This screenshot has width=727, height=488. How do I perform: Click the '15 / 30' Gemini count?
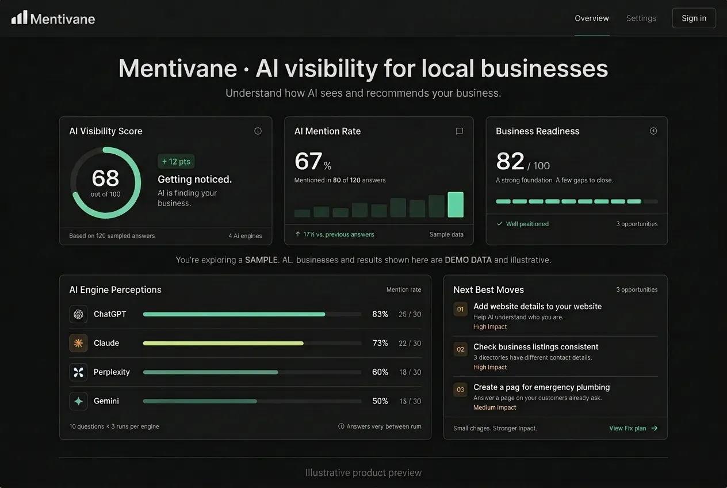pyautogui.click(x=410, y=401)
